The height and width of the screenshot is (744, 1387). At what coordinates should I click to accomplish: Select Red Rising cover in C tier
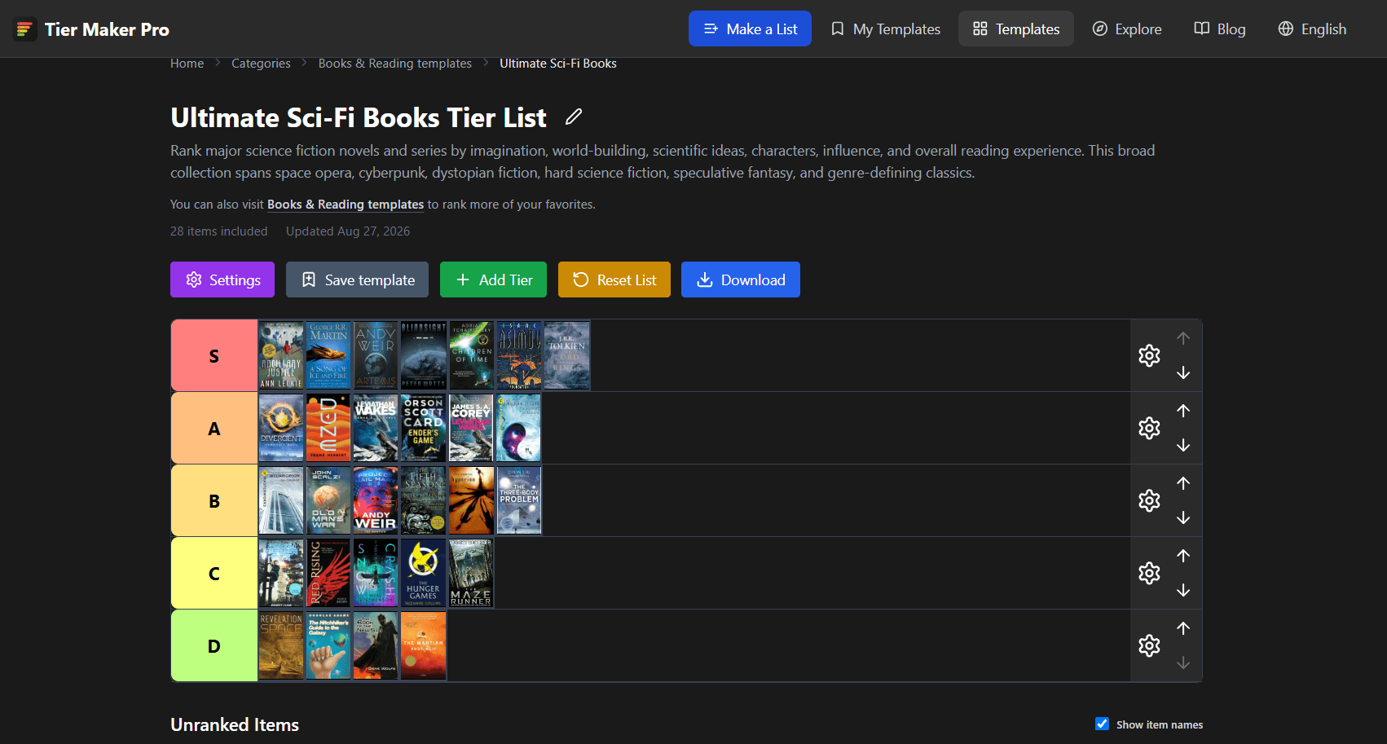click(x=328, y=573)
